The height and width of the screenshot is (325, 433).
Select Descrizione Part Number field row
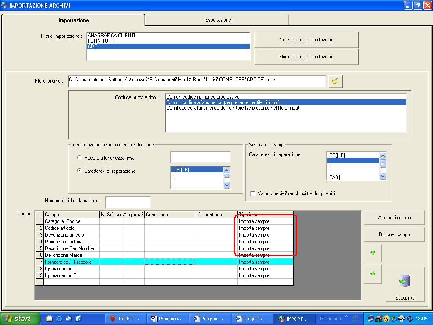[71, 248]
